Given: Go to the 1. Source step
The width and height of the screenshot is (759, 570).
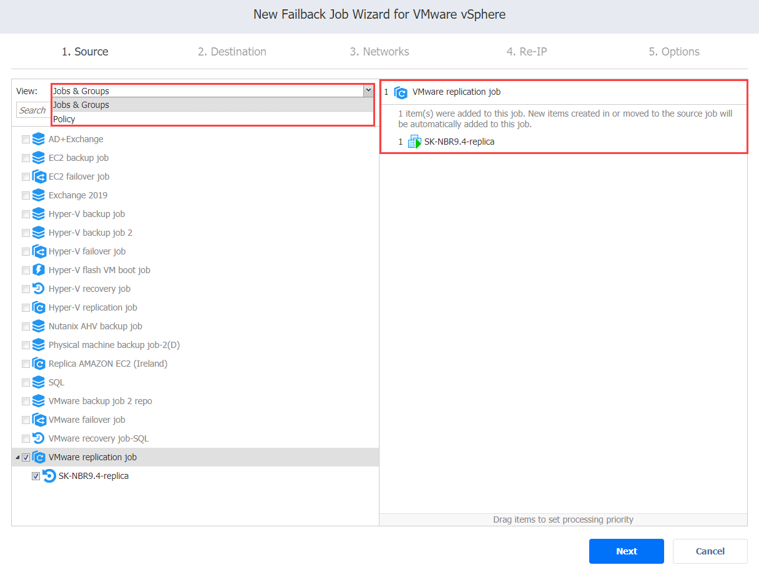Looking at the screenshot, I should (85, 52).
